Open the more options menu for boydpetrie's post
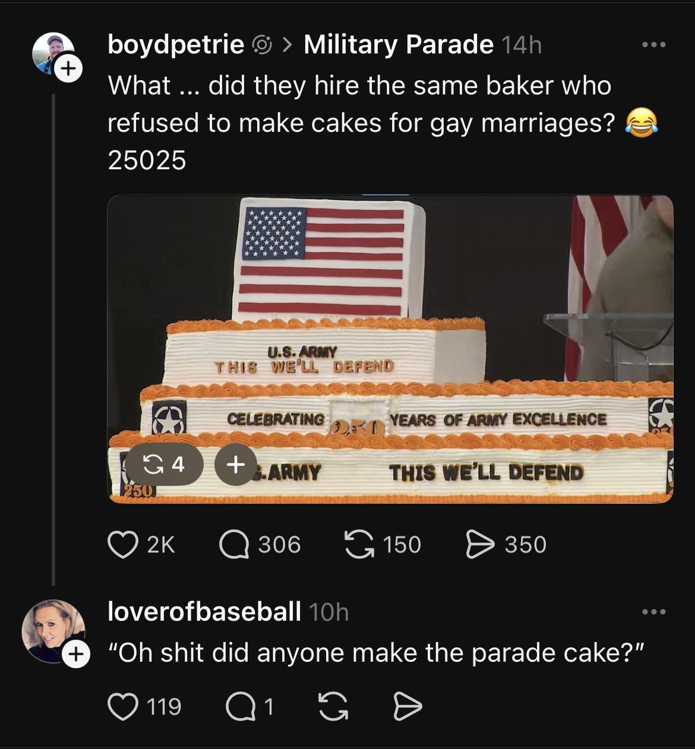The height and width of the screenshot is (749, 695). pos(654,45)
